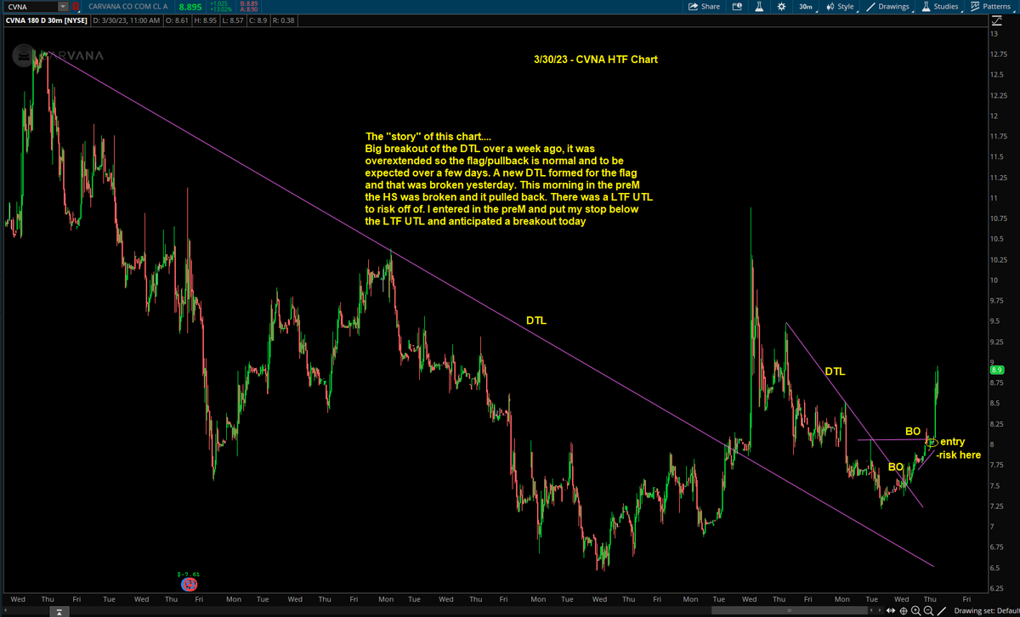Expand the CVNA symbol dropdown arrow
Image resolution: width=1020 pixels, height=617 pixels.
(x=61, y=6)
